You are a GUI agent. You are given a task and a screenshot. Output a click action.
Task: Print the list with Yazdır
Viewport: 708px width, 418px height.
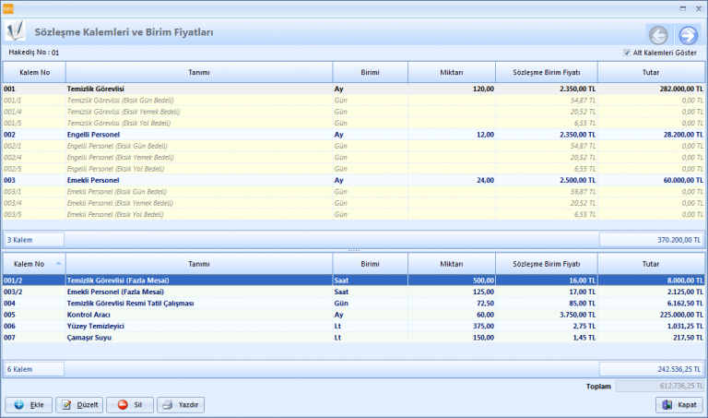coord(181,405)
